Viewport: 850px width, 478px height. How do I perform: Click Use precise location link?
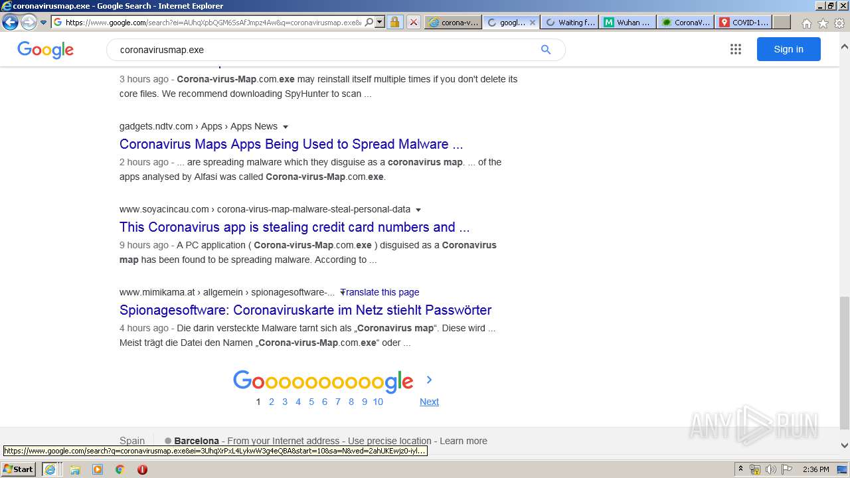[390, 441]
